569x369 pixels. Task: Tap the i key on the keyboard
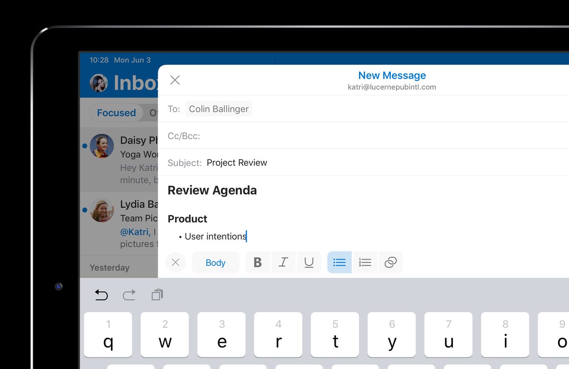pyautogui.click(x=505, y=334)
